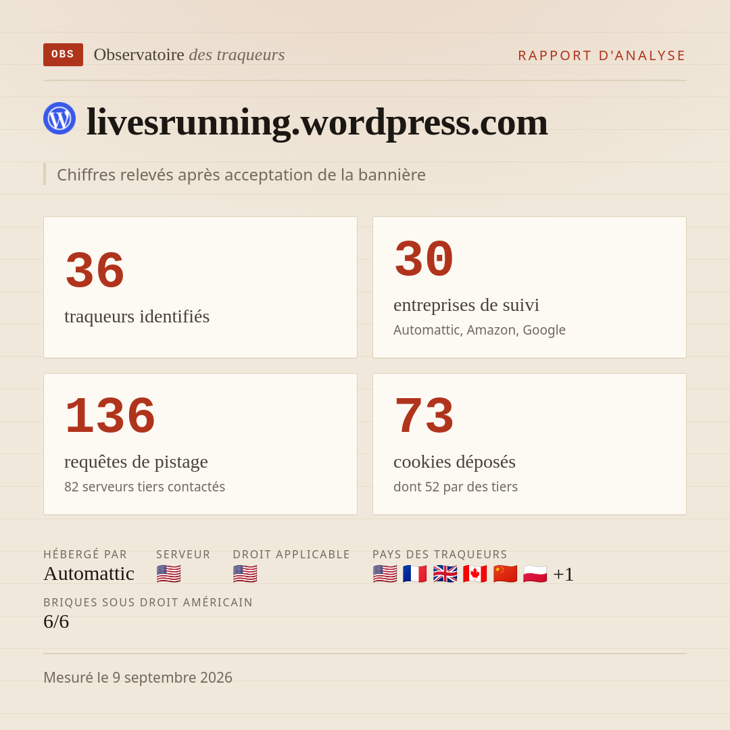730x730 pixels.
Task: Click the Chiffres relevés après acceptation note
Action: (x=241, y=174)
